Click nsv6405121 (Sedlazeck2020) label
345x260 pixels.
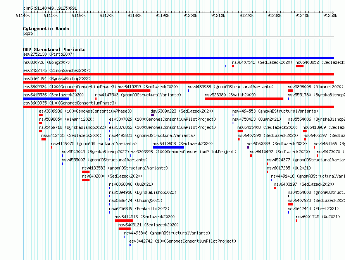point(148,225)
